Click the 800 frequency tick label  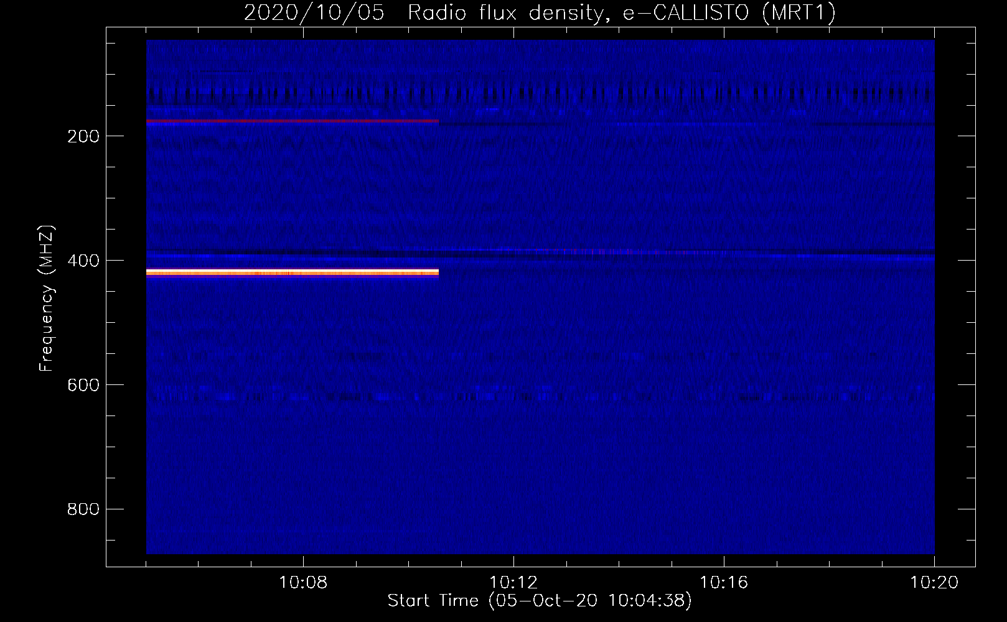point(83,509)
